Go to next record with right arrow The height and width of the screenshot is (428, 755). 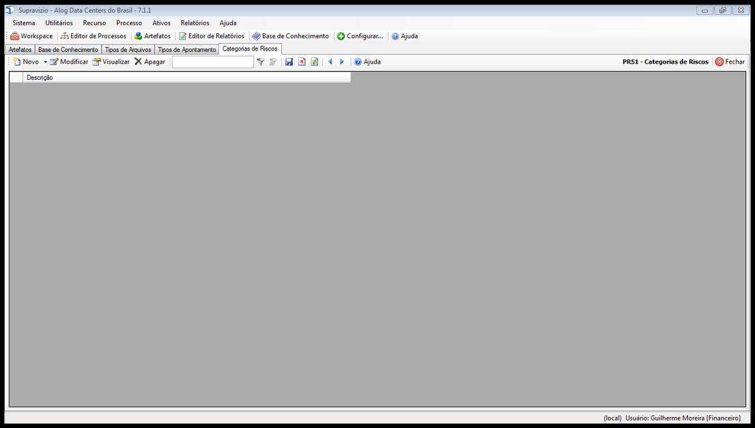pyautogui.click(x=342, y=62)
